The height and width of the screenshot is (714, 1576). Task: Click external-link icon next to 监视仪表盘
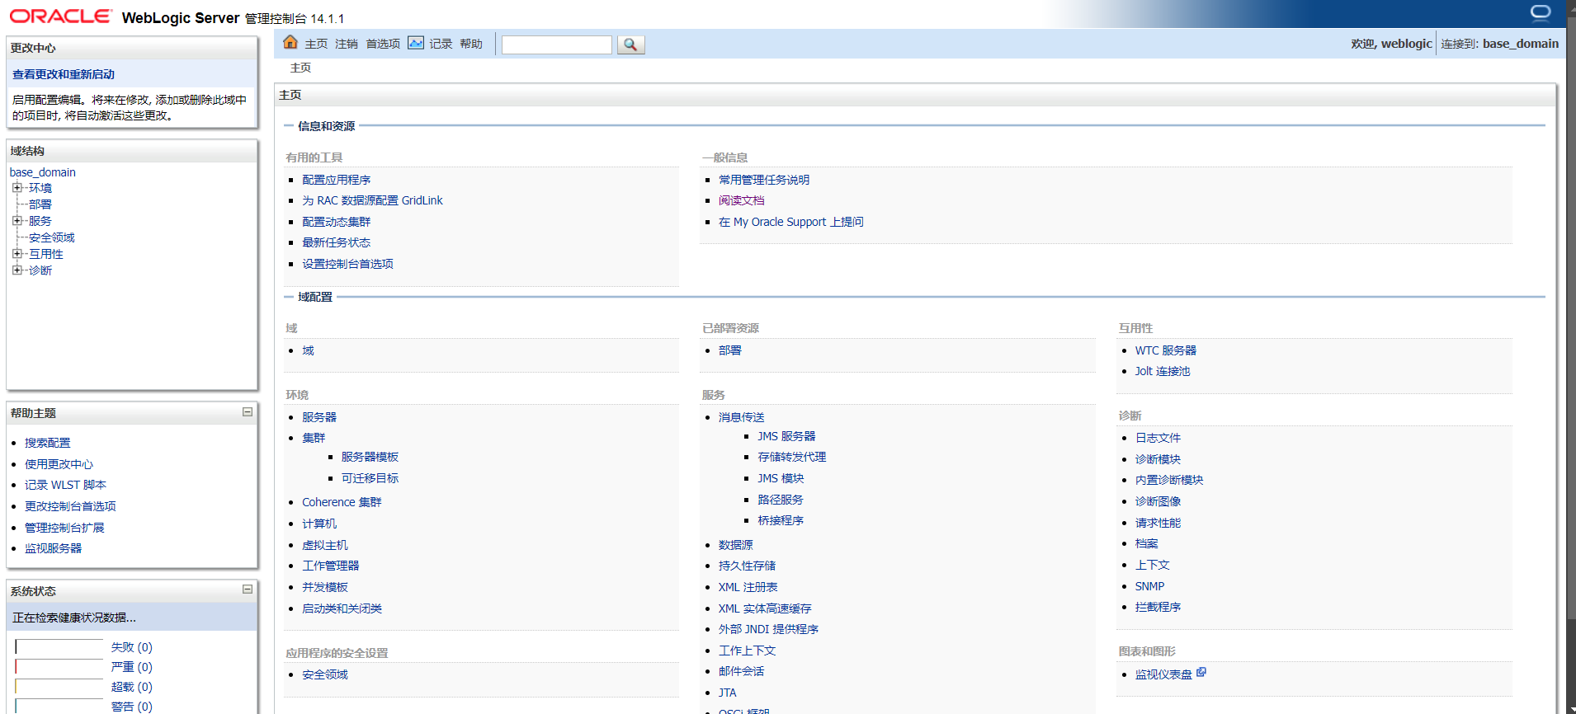coord(1201,673)
